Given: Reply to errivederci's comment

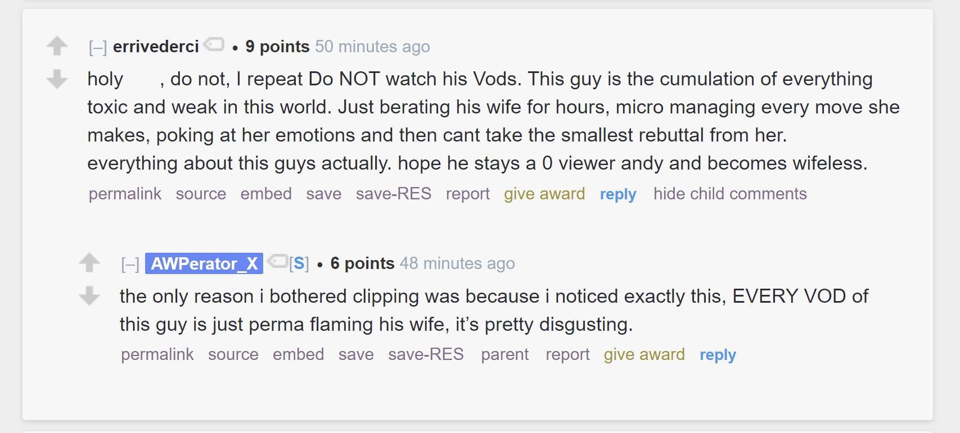Looking at the screenshot, I should tap(618, 194).
